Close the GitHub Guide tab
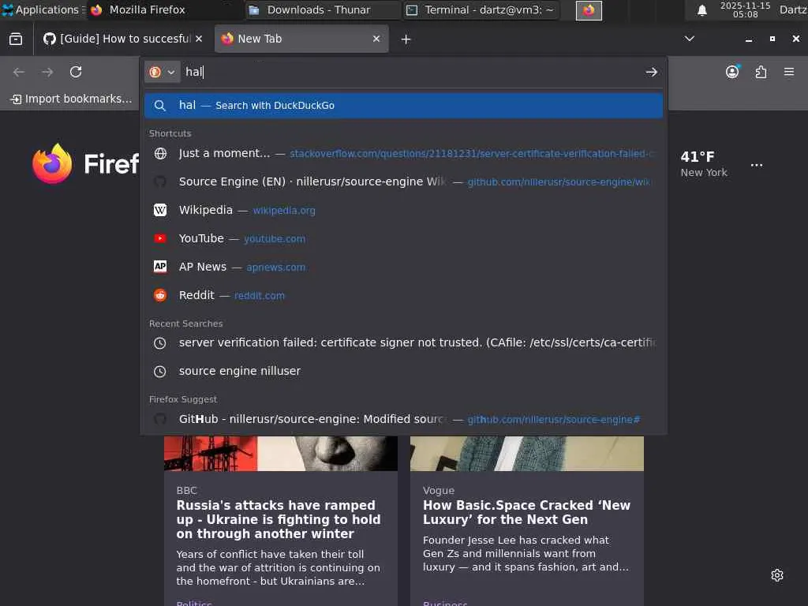This screenshot has width=808, height=606. coord(199,39)
